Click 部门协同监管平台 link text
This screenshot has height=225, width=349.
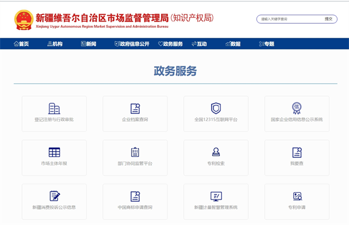pos(135,163)
